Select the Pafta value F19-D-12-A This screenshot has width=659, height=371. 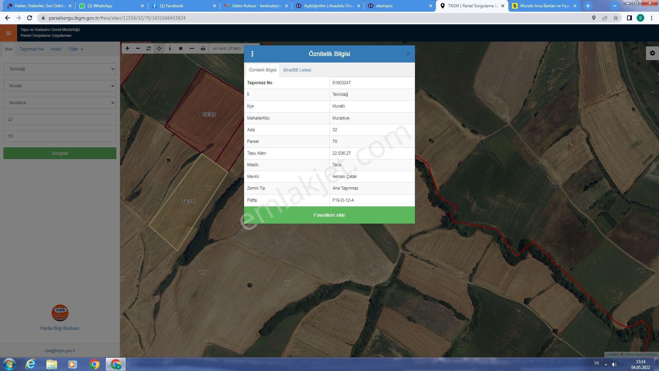pos(343,200)
